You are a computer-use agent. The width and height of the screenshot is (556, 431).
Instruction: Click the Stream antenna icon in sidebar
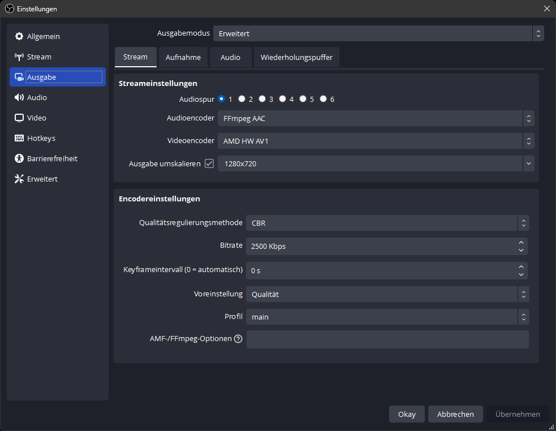[19, 57]
